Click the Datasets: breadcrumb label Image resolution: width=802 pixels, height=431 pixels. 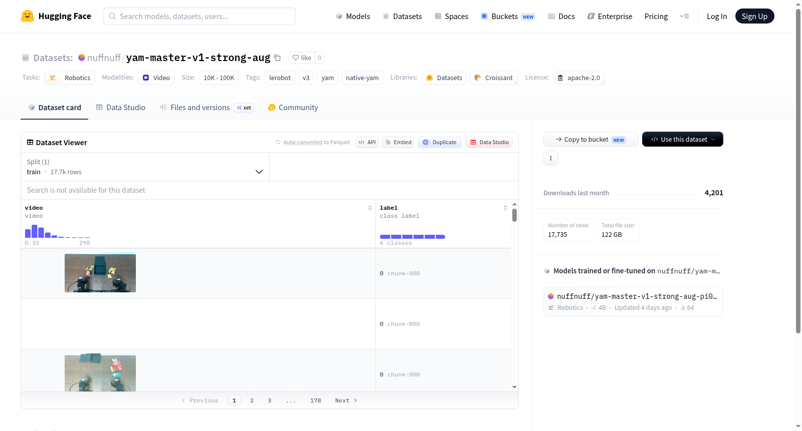click(53, 58)
